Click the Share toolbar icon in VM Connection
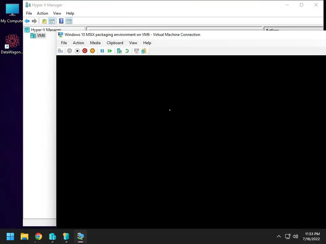The width and height of the screenshot is (326, 244). tap(144, 51)
